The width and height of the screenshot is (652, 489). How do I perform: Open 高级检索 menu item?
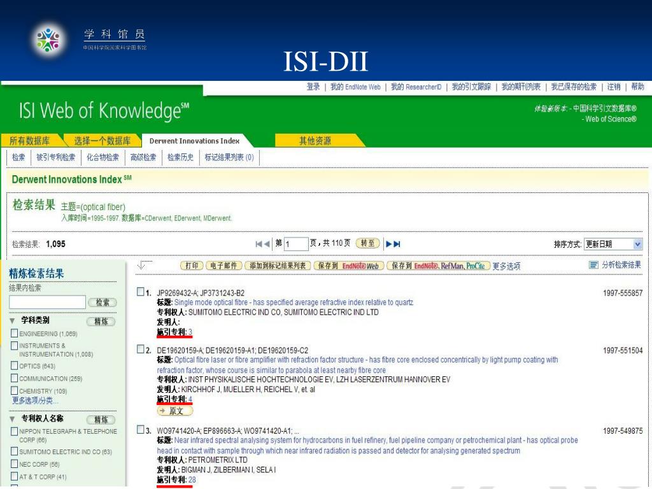[143, 157]
